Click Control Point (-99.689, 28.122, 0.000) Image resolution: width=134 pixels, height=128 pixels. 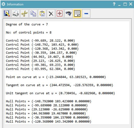point(40,41)
